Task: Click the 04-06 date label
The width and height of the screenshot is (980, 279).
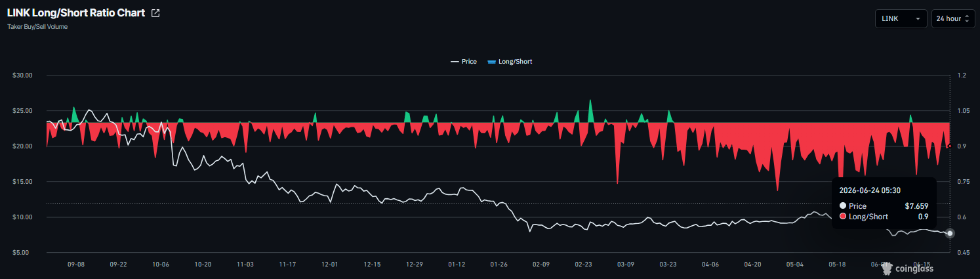Action: pos(711,265)
